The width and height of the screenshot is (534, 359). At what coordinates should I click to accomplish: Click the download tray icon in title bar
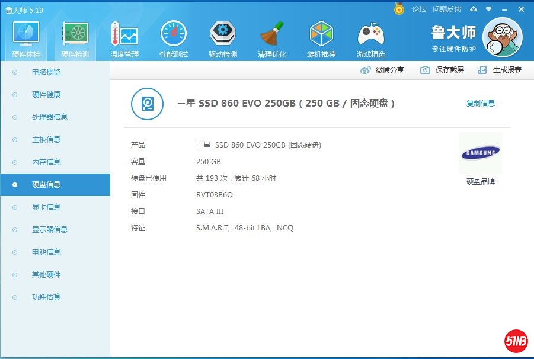[474, 9]
